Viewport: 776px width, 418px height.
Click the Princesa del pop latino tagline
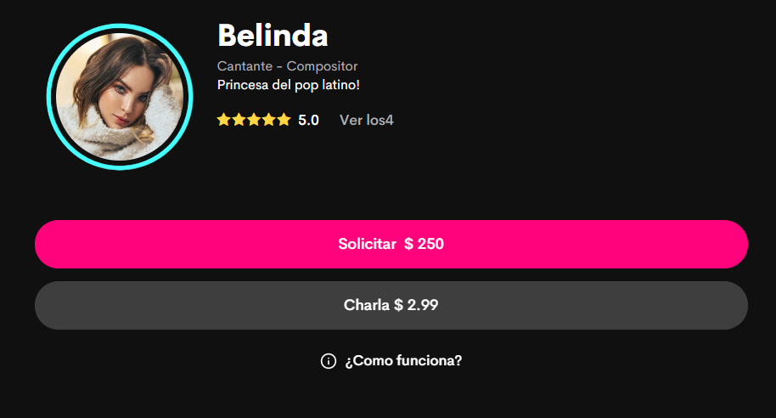(288, 85)
